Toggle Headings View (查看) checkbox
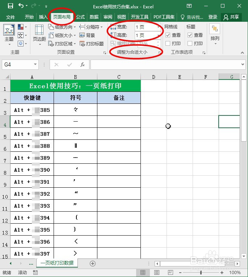The image size is (248, 277). pyautogui.click(x=190, y=35)
